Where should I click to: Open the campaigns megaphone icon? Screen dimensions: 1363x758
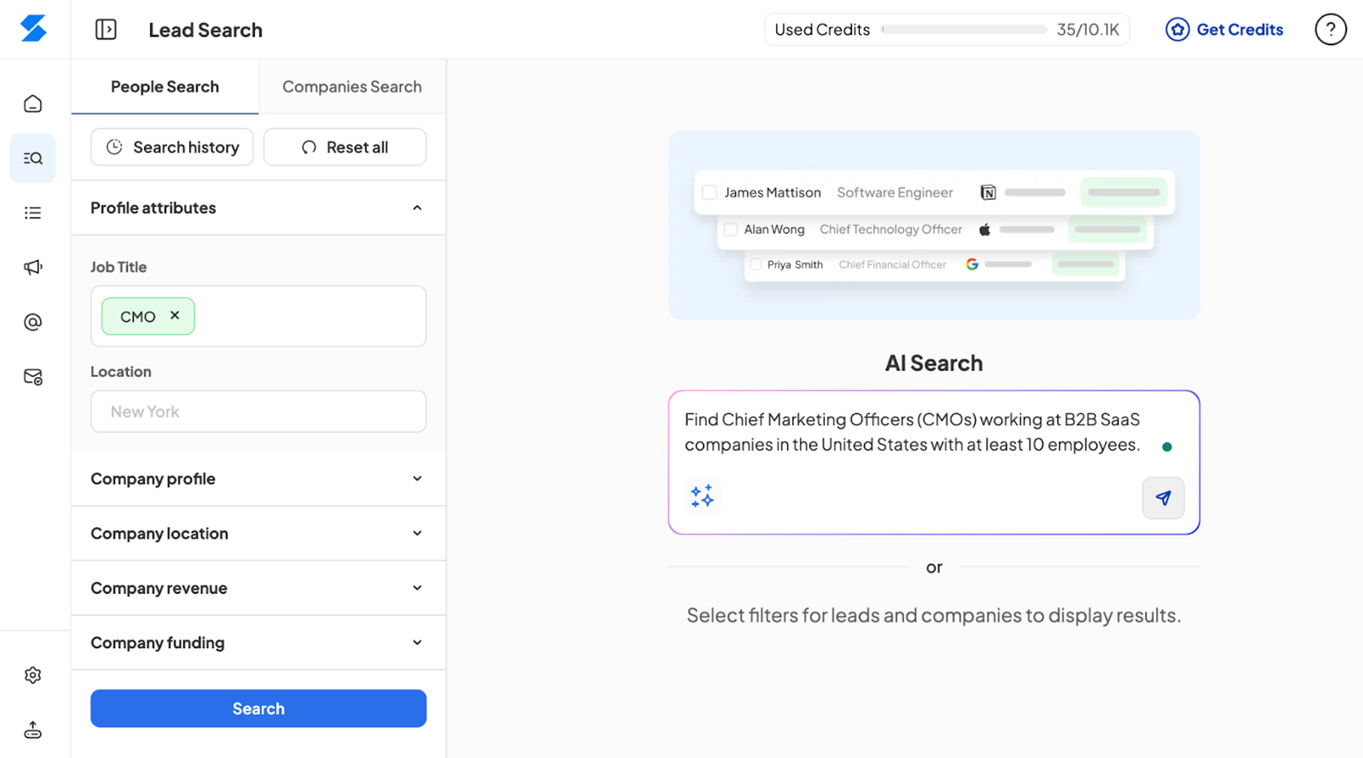coord(33,267)
